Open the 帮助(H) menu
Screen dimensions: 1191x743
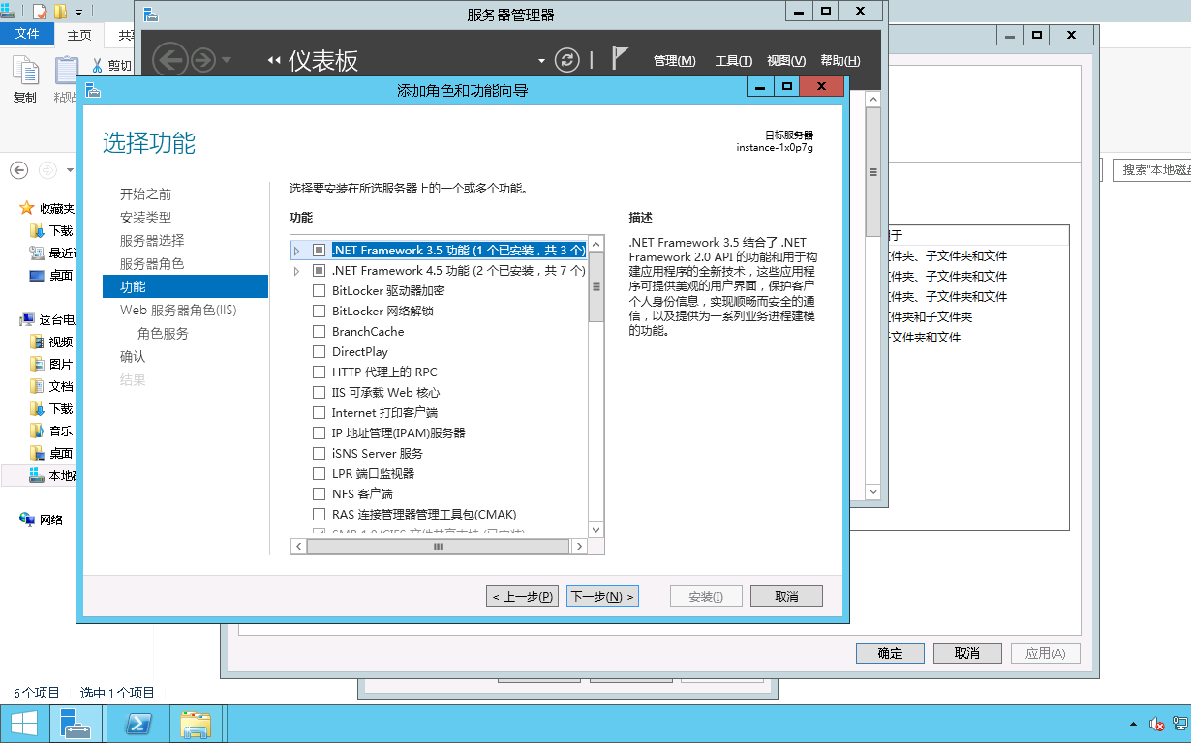pos(840,60)
